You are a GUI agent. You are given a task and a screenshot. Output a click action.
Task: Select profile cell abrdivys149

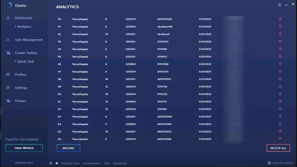(x=165, y=27)
